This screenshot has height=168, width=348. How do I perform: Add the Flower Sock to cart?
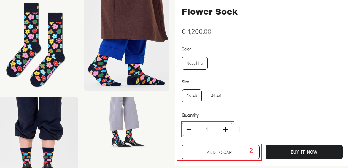[220, 152]
